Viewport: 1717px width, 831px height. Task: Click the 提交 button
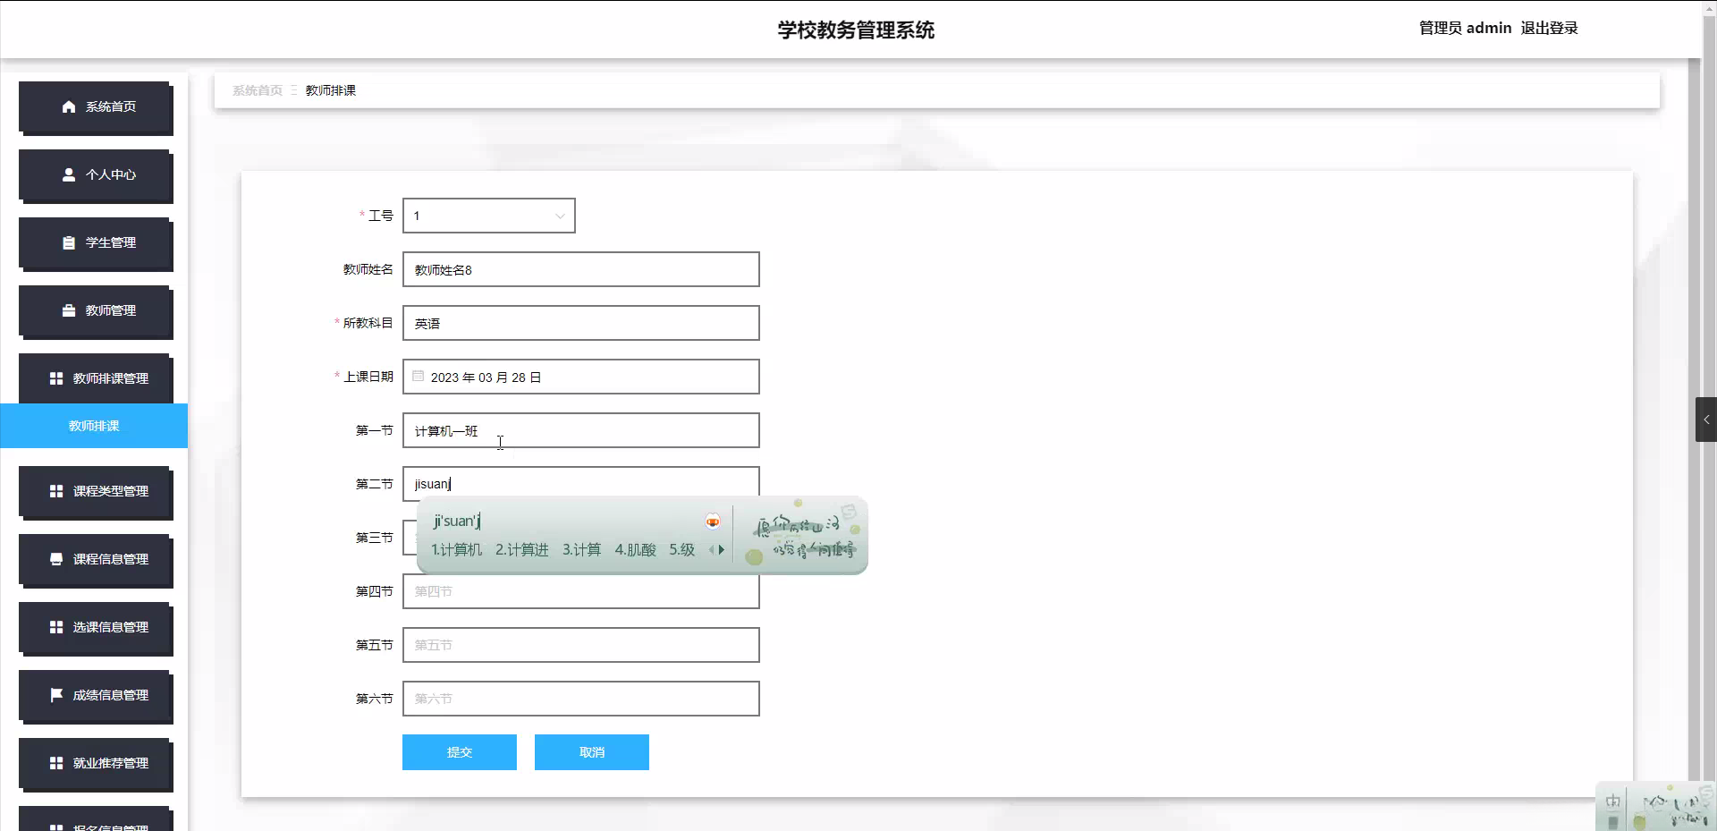pyautogui.click(x=460, y=752)
